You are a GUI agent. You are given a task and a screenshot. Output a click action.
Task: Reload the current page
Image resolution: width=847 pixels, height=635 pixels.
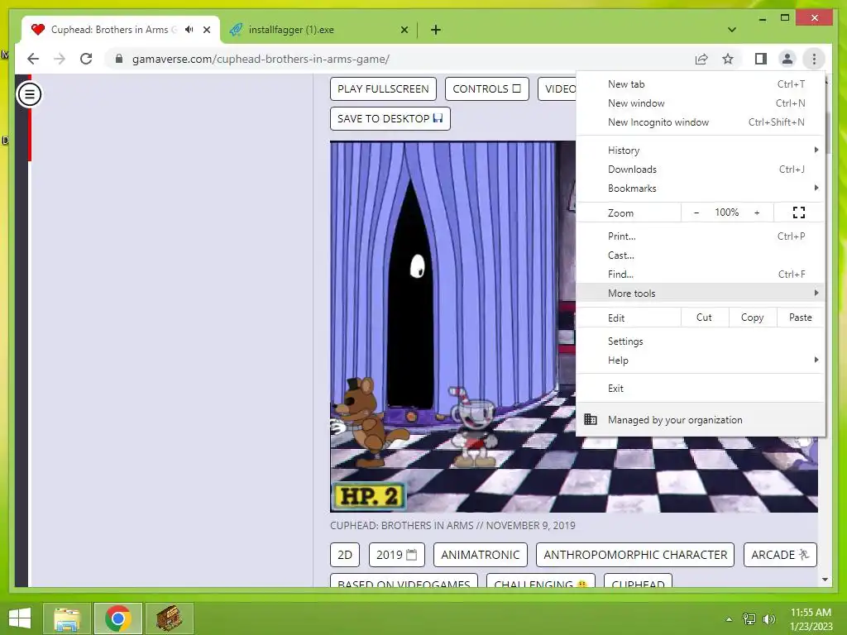coord(86,59)
